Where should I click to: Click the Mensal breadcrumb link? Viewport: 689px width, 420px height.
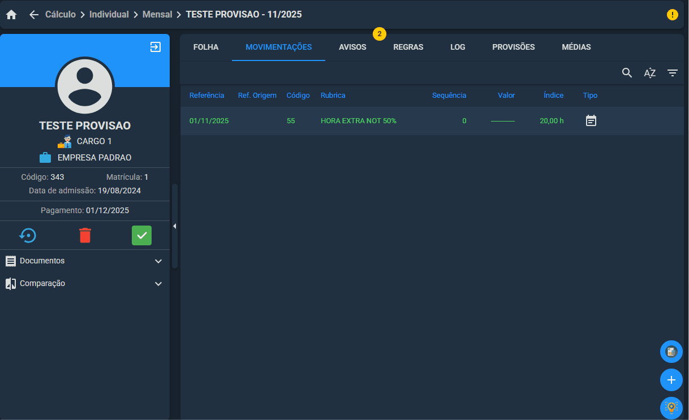pos(157,14)
